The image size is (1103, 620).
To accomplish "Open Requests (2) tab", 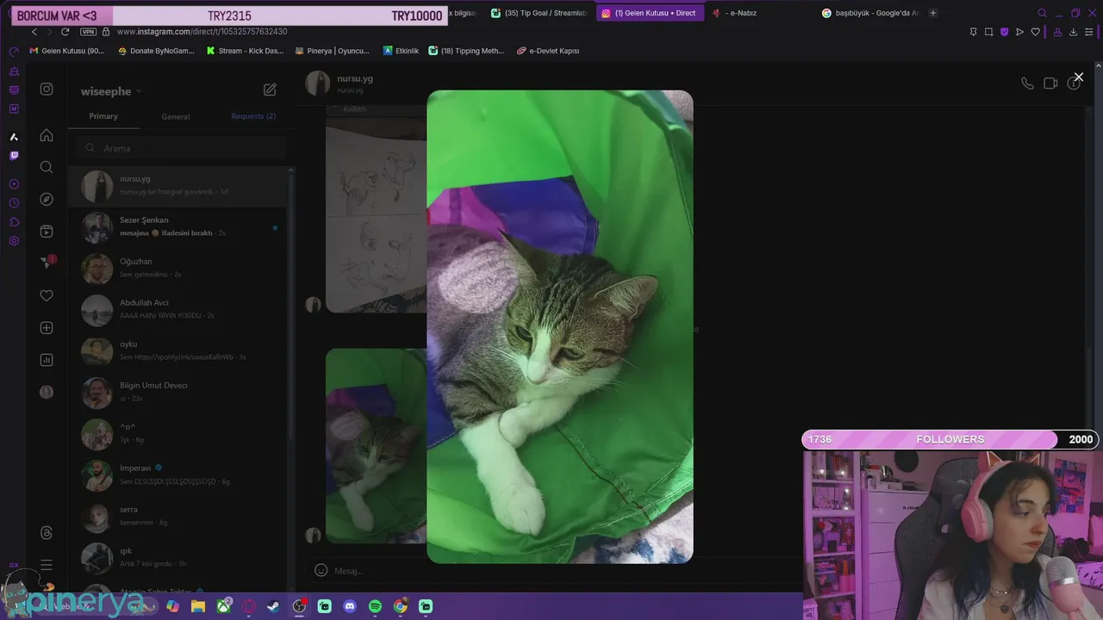I will point(253,116).
